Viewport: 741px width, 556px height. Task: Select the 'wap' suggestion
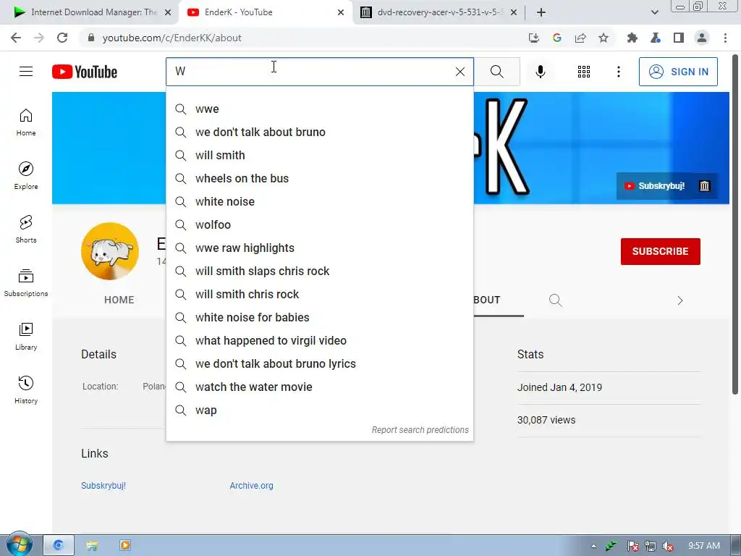point(319,410)
